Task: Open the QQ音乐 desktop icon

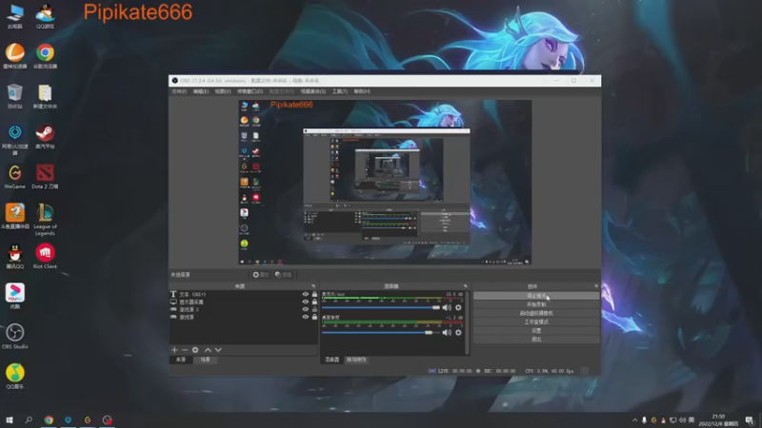Action: point(15,376)
